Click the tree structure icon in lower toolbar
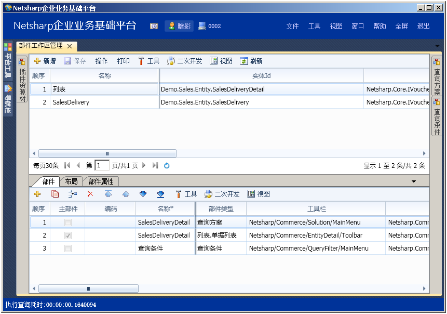Screen dimensions: 447x314 (x=72, y=194)
